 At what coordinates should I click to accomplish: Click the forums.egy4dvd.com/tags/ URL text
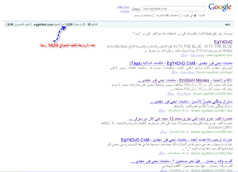(214, 72)
